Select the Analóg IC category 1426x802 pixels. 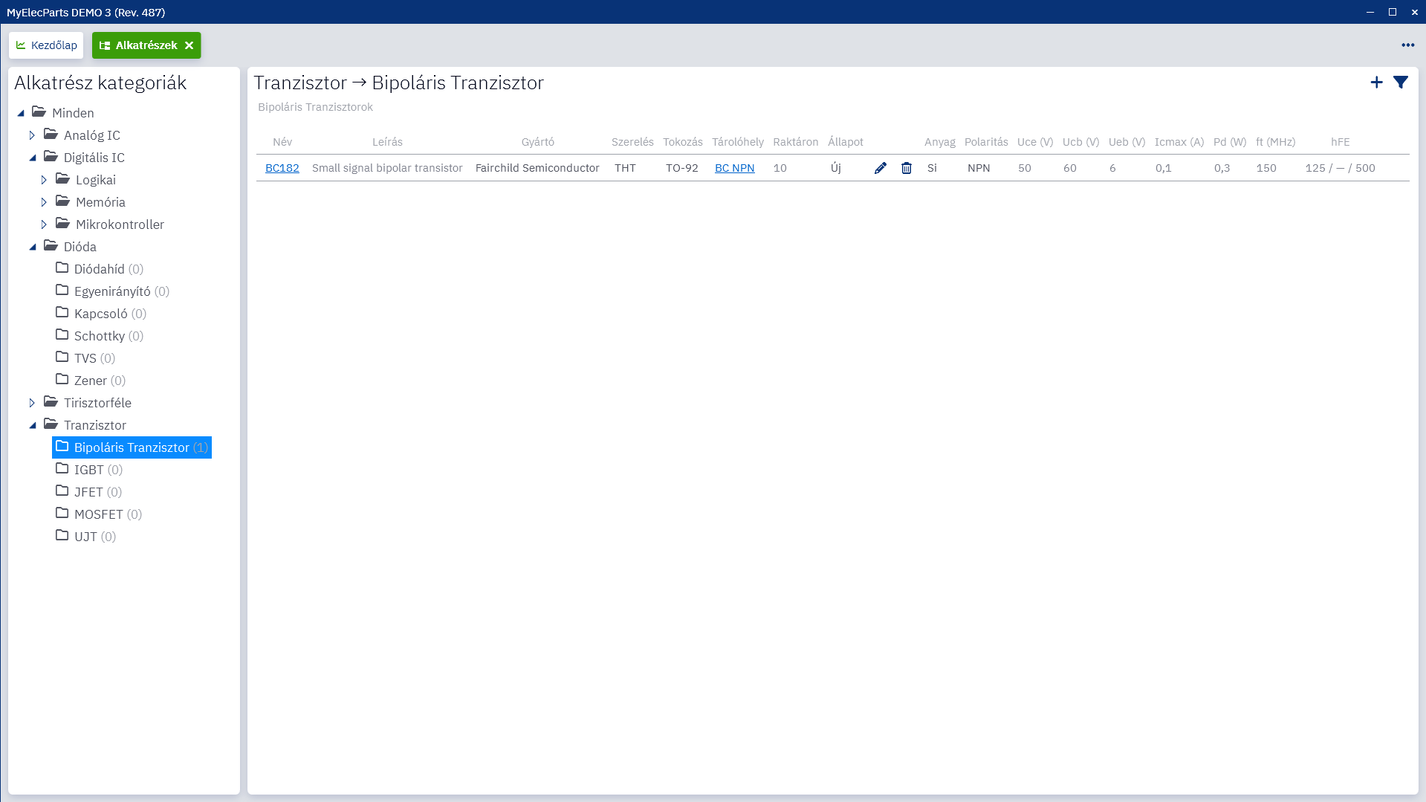(82, 135)
